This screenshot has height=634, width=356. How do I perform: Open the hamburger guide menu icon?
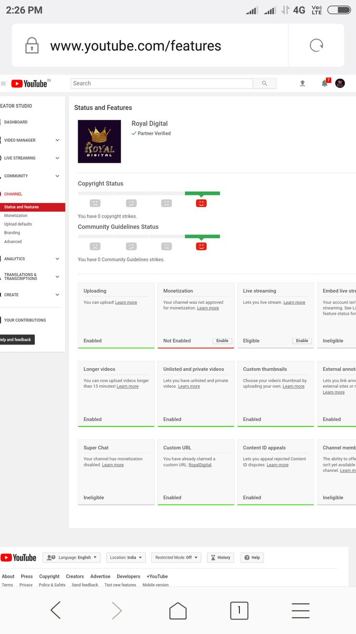(3, 83)
